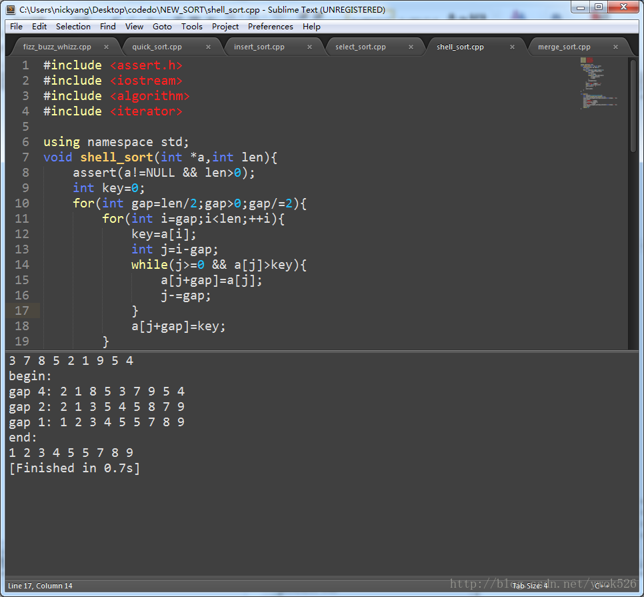Open the Tools menu

click(192, 27)
